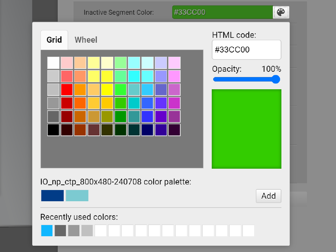Click the Opacity slider handle
Image resolution: width=336 pixels, height=252 pixels.
tap(276, 79)
